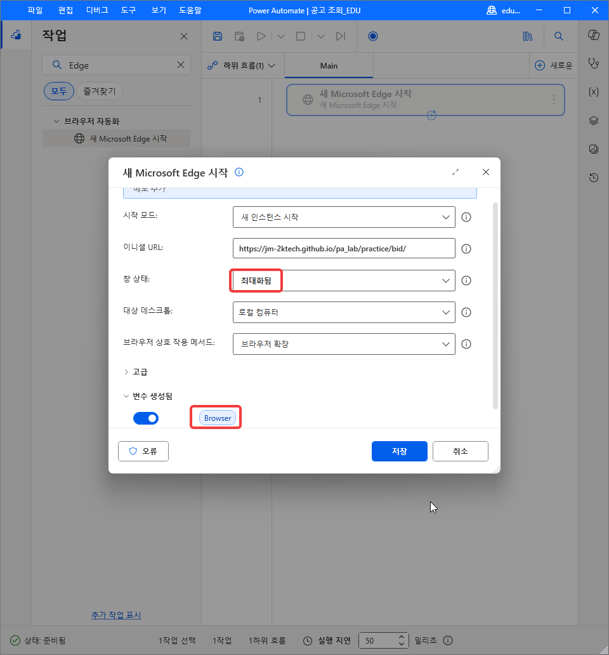Click the 새로운 add subflow button
Viewport: 609px width, 655px height.
pyautogui.click(x=553, y=65)
